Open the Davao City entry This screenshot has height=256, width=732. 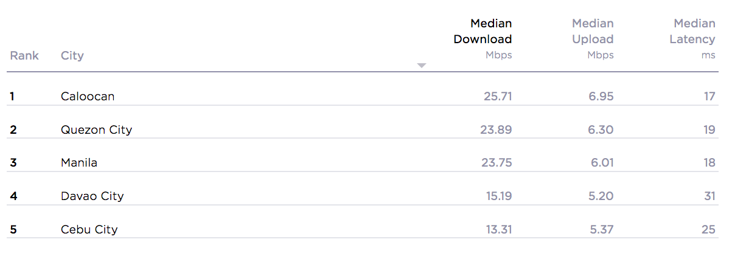[92, 196]
